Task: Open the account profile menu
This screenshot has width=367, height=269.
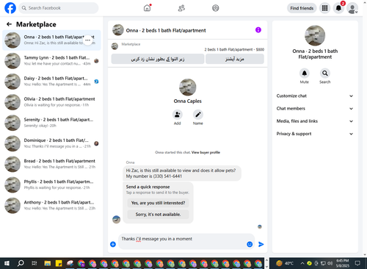Action: (352, 8)
